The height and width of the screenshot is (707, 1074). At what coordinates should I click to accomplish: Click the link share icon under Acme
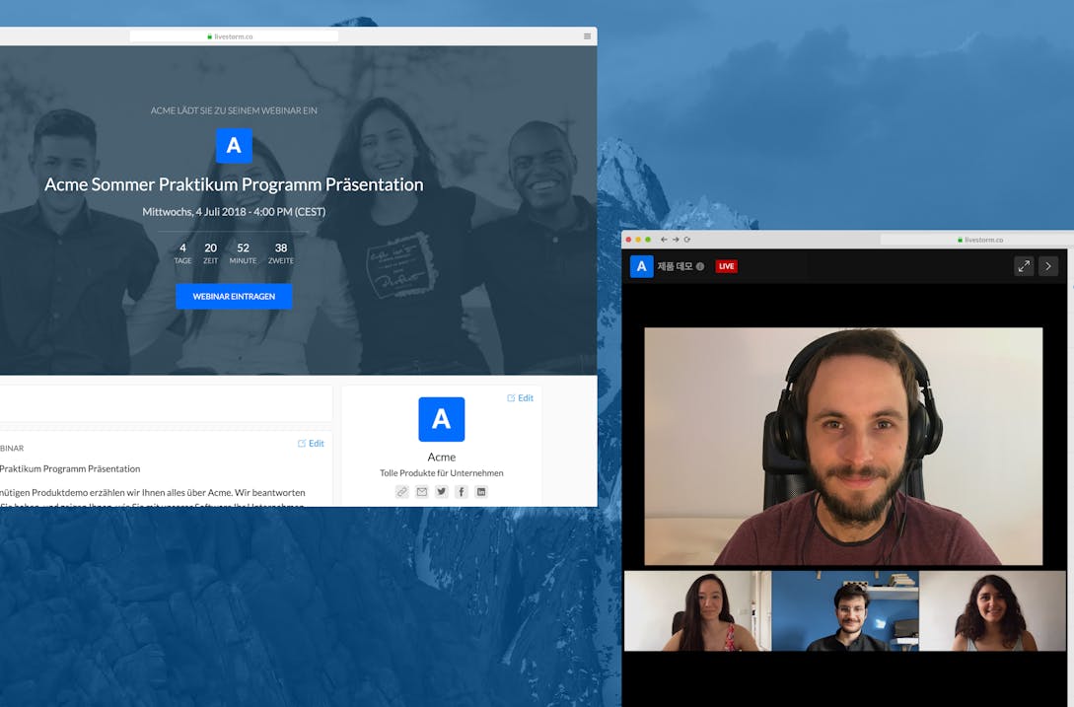tap(402, 492)
